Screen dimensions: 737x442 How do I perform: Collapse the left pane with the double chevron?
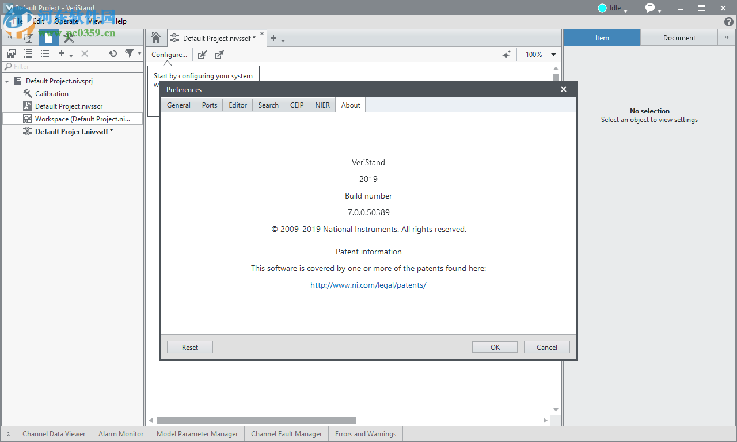point(9,37)
